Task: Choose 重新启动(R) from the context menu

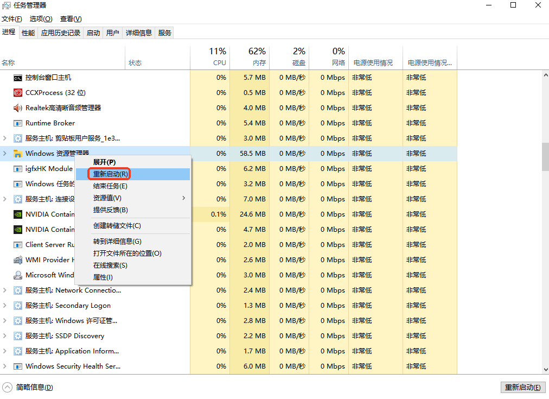Action: click(x=133, y=174)
